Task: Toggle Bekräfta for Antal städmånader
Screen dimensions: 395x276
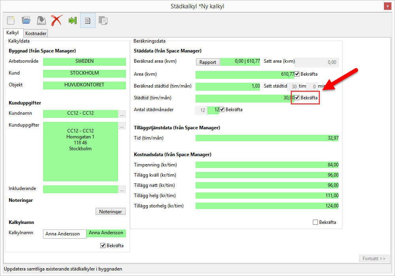Action: point(222,110)
